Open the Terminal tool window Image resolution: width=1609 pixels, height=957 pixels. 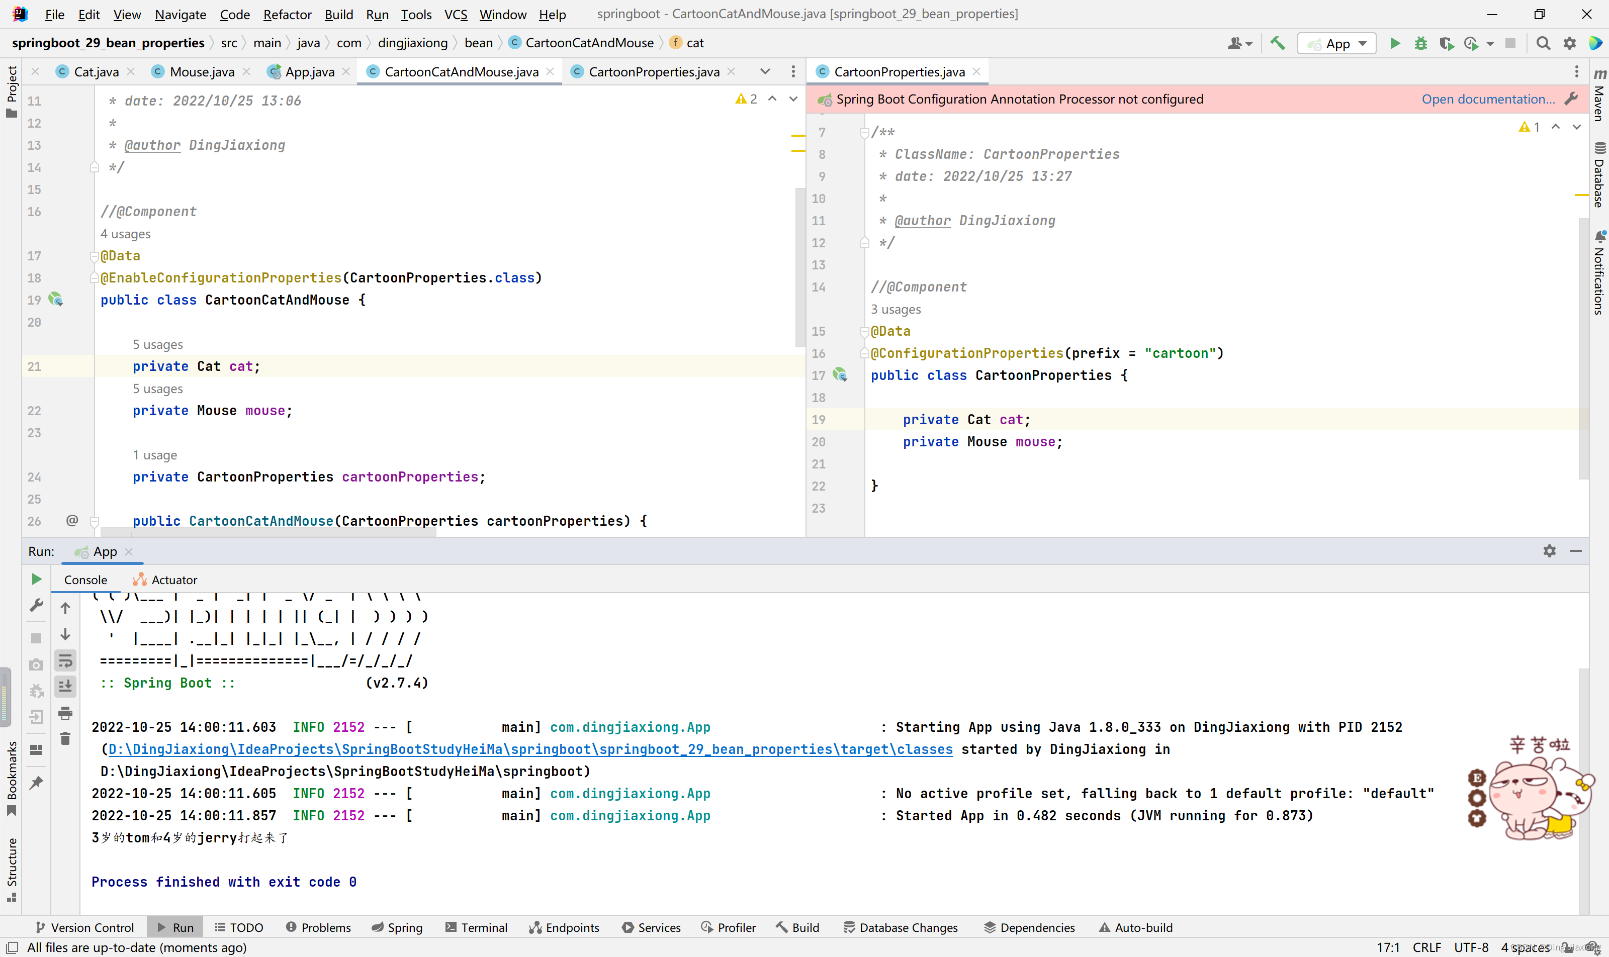tap(477, 927)
